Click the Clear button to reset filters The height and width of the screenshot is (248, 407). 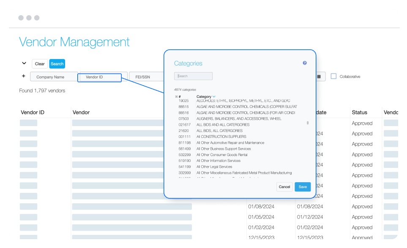pyautogui.click(x=40, y=64)
